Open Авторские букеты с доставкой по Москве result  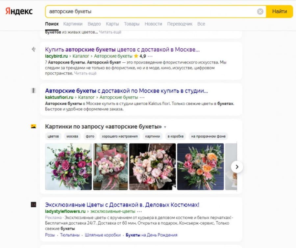click(x=126, y=91)
